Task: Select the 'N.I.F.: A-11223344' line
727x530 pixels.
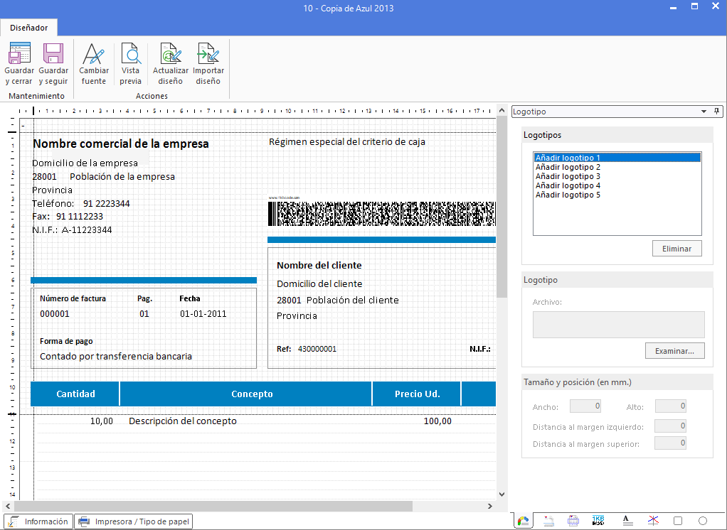Action: (x=72, y=229)
